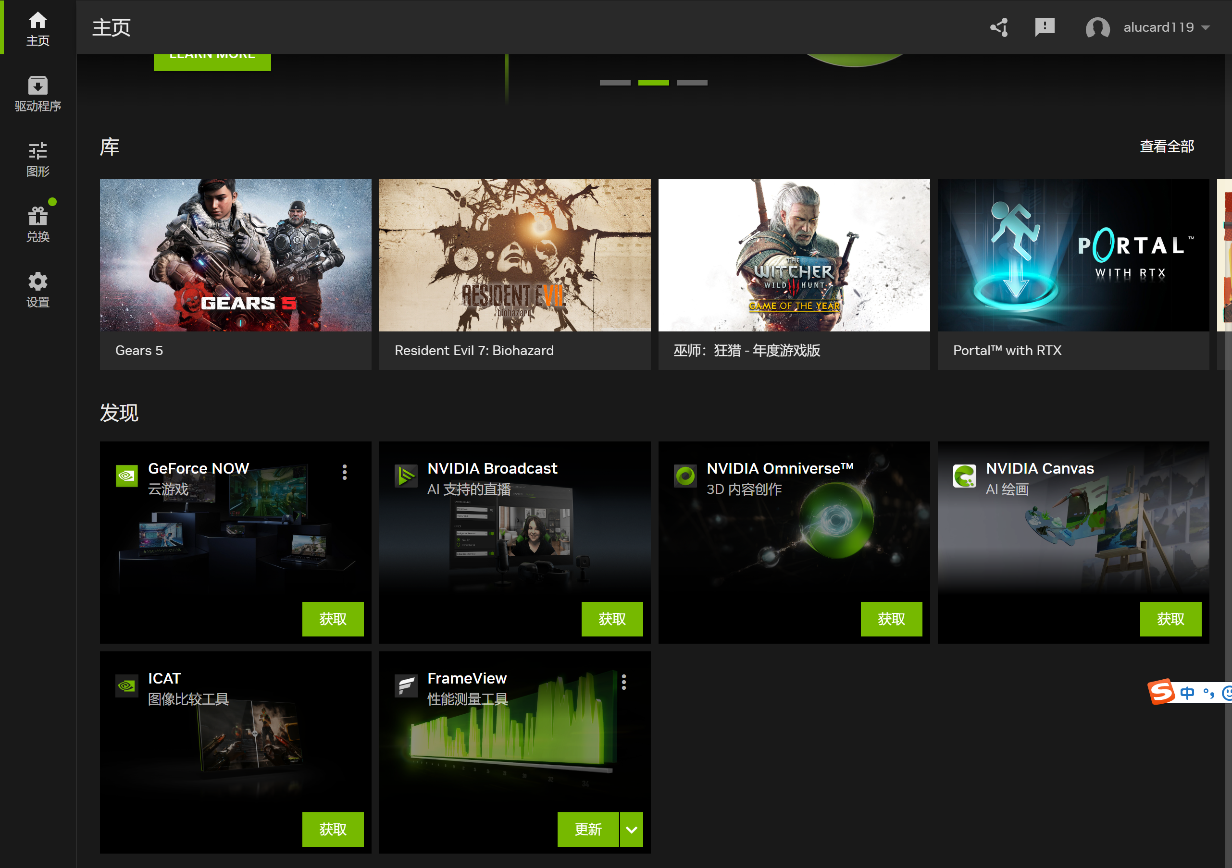
Task: Click the NVIDIA Broadcast app icon
Action: coord(406,476)
